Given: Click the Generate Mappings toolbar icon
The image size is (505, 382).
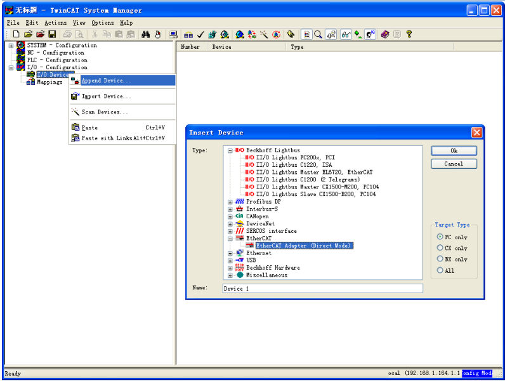Looking at the screenshot, I should pyautogui.click(x=188, y=34).
